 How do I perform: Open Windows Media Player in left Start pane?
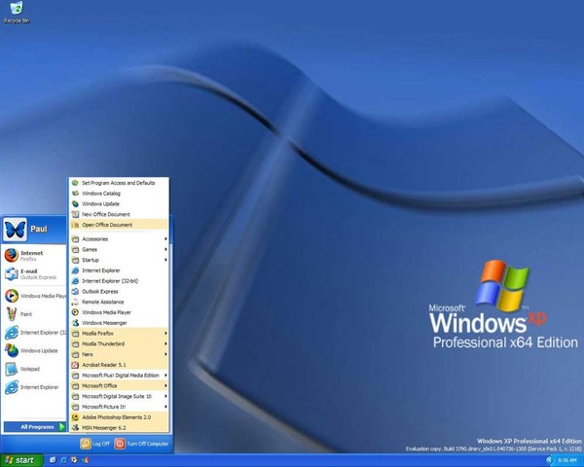tap(35, 296)
